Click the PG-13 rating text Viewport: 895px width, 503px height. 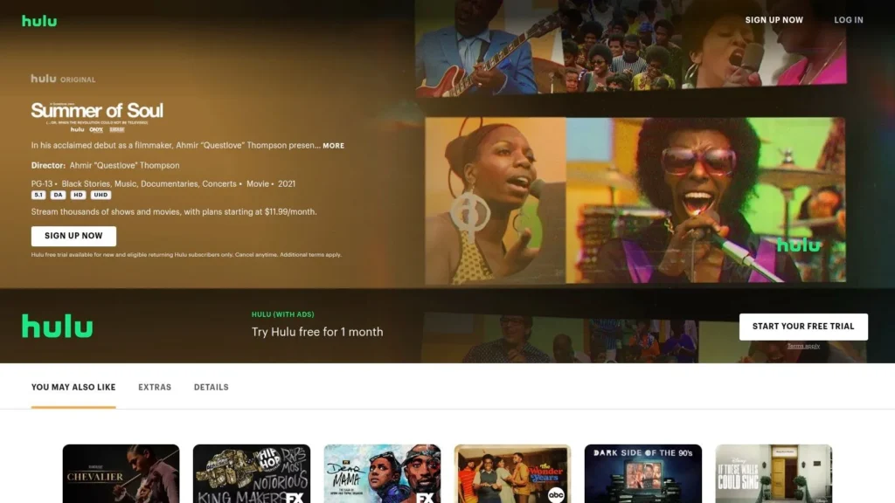point(42,184)
